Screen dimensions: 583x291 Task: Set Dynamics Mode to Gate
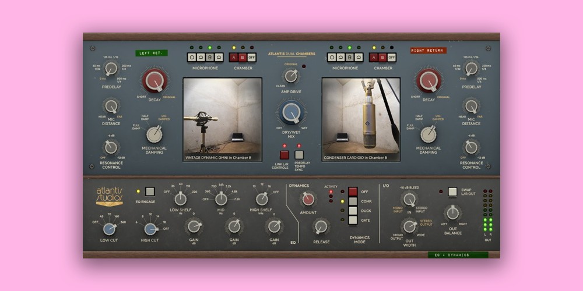(353, 220)
